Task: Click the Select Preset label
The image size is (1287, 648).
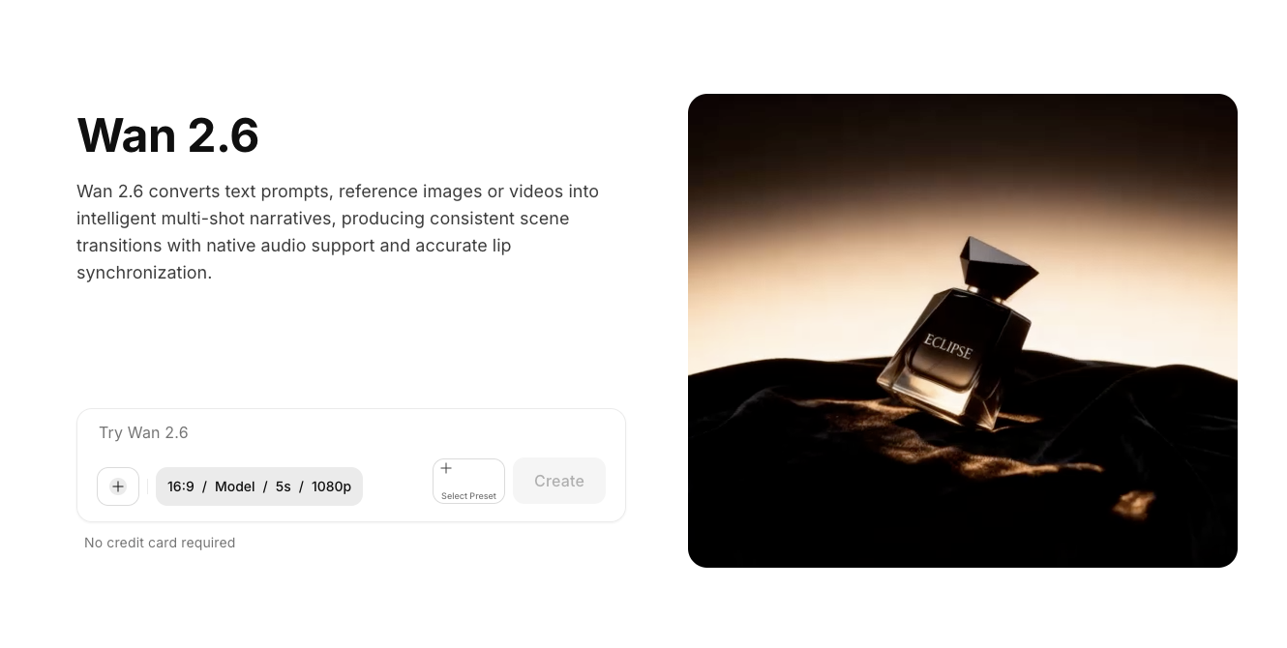Action: (x=468, y=496)
